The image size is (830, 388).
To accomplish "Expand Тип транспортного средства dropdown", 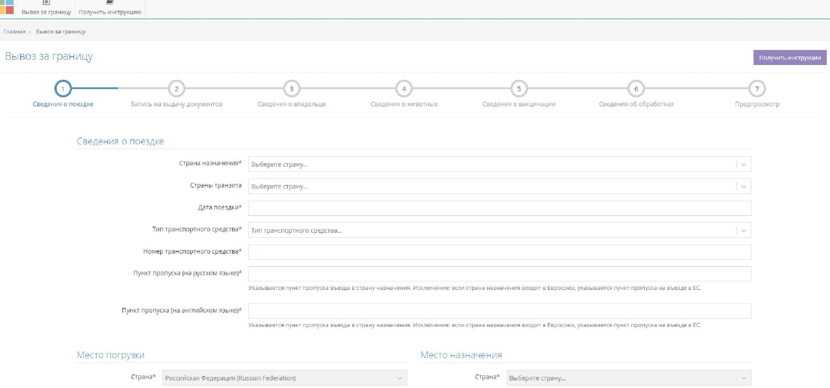I will click(743, 230).
